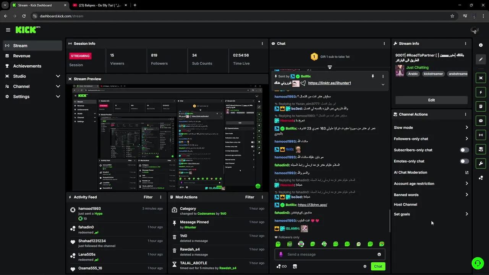489x275 pixels.
Task: Select the pencil edit icon in right sidebar
Action: [x=481, y=59]
